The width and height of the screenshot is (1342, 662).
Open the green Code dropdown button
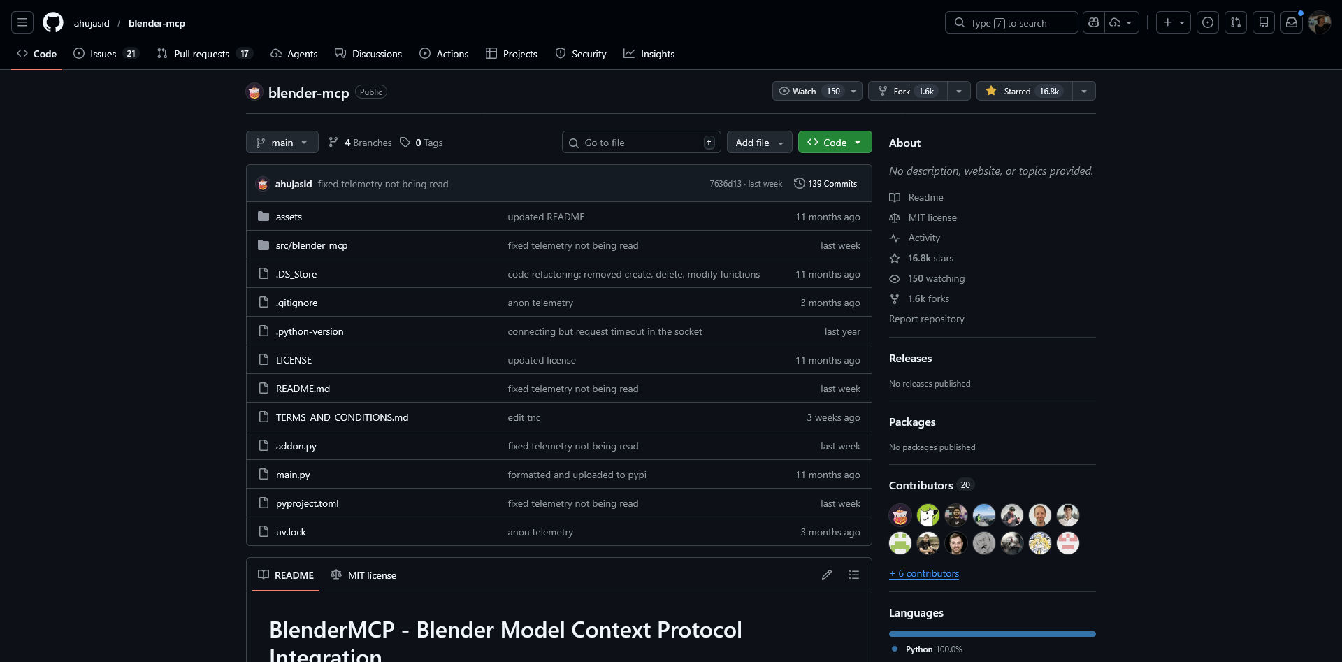tap(835, 142)
